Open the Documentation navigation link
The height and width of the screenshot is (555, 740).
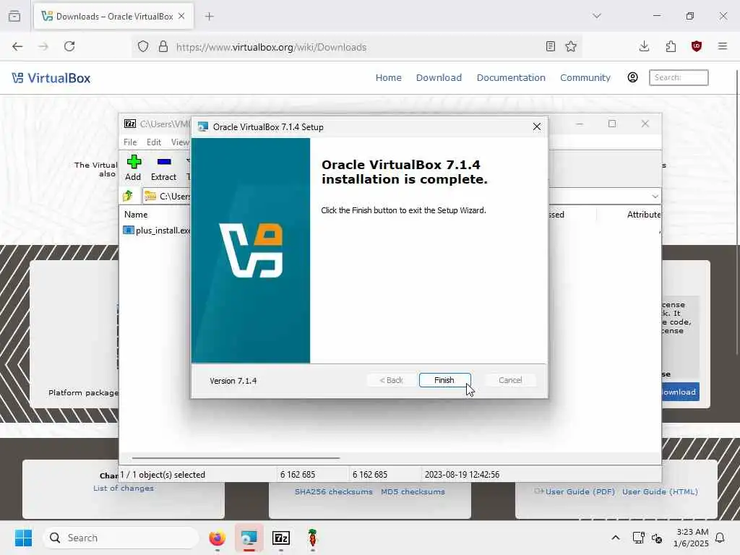[511, 77]
